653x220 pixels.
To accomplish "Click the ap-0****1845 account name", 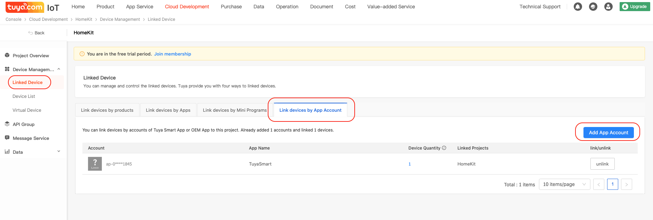I will tap(119, 164).
